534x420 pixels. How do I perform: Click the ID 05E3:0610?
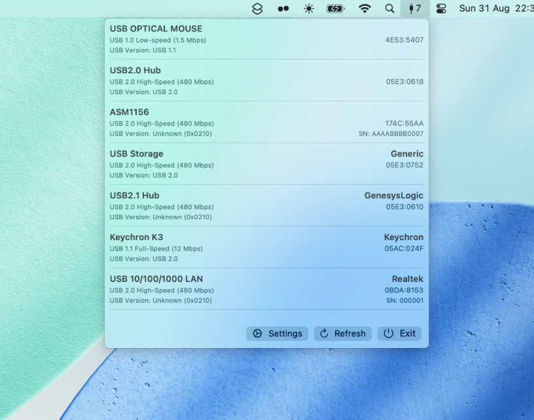pyautogui.click(x=404, y=207)
